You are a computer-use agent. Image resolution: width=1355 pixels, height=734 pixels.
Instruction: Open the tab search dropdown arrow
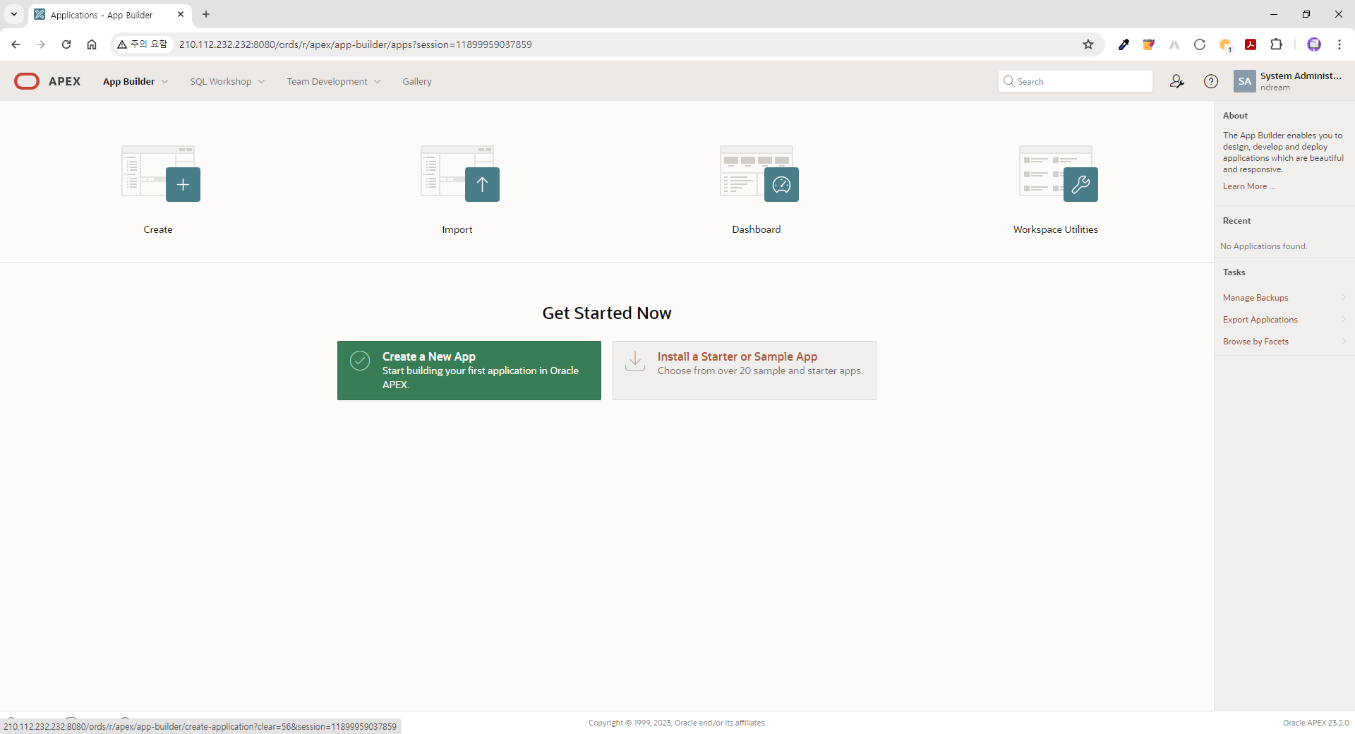pos(13,14)
